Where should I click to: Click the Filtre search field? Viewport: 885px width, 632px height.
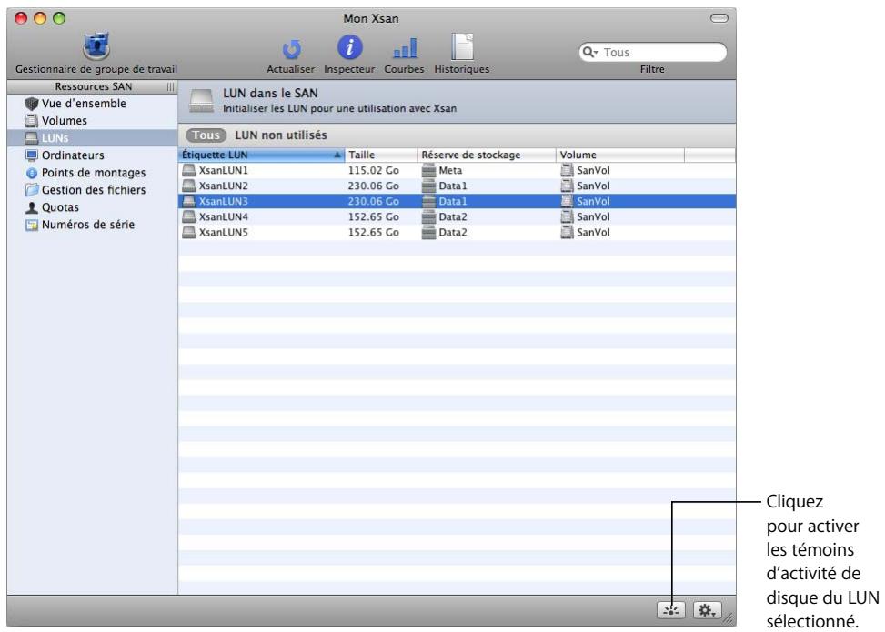coord(652,52)
